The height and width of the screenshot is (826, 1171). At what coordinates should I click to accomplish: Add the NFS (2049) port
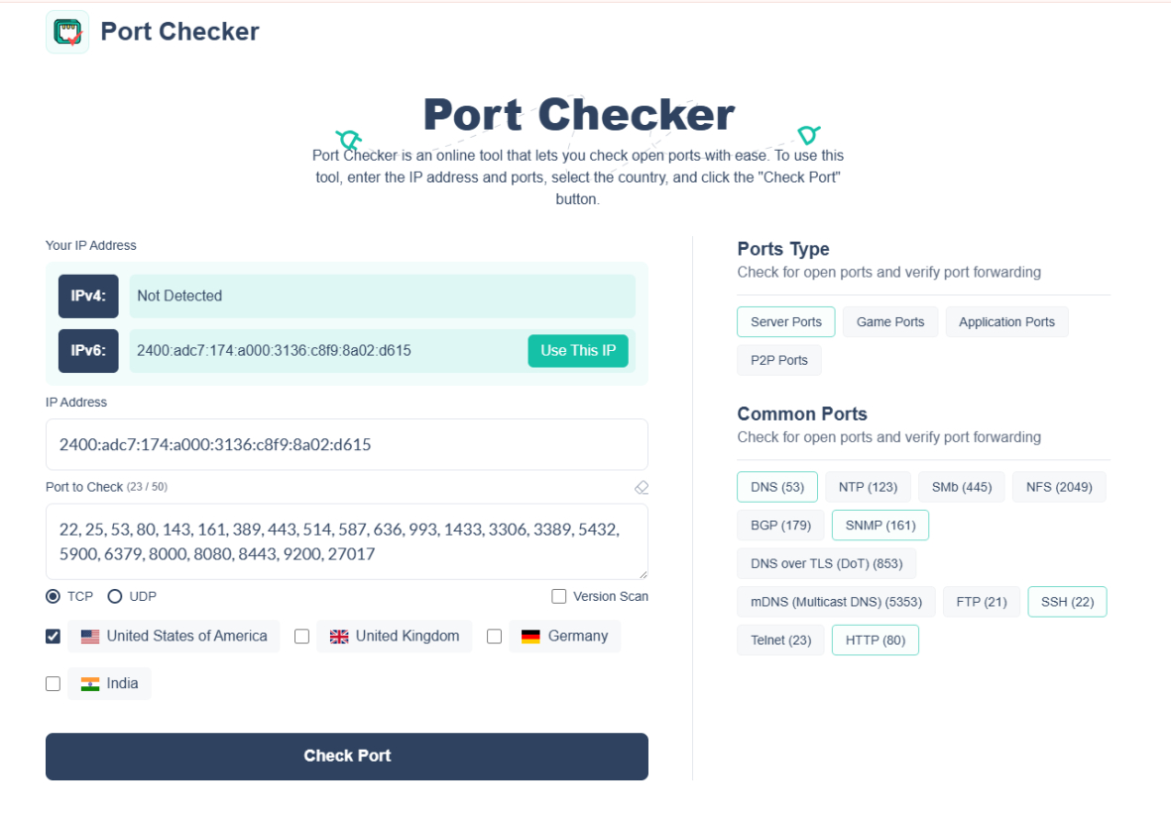point(1059,487)
